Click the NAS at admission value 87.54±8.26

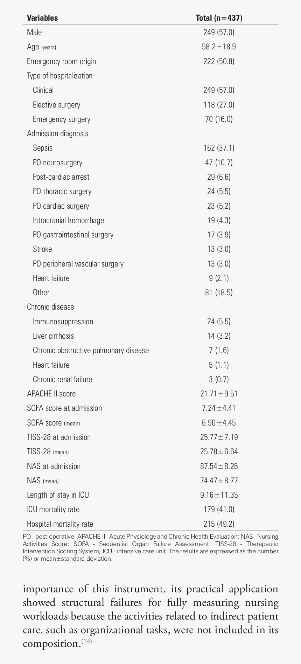click(219, 466)
